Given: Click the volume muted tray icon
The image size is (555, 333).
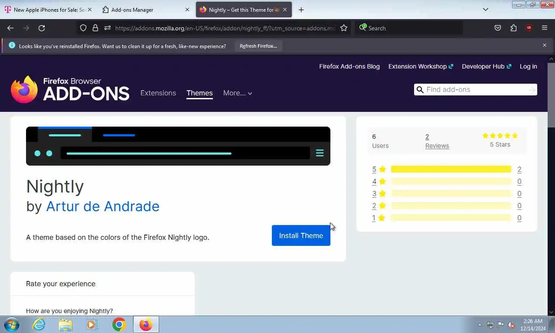Looking at the screenshot, I should [x=511, y=325].
